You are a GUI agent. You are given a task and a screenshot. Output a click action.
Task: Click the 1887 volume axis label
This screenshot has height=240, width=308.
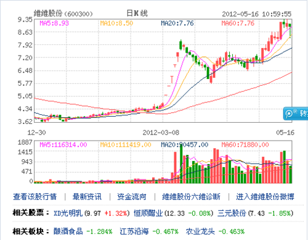point(25,143)
